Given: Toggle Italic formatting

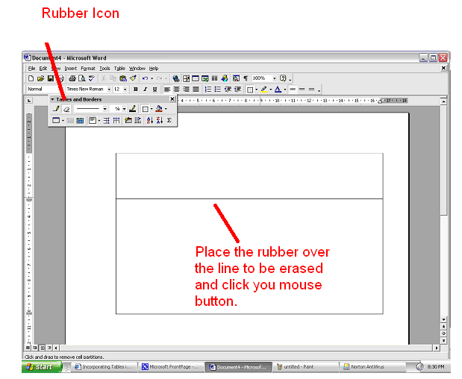Looking at the screenshot, I should coord(145,90).
